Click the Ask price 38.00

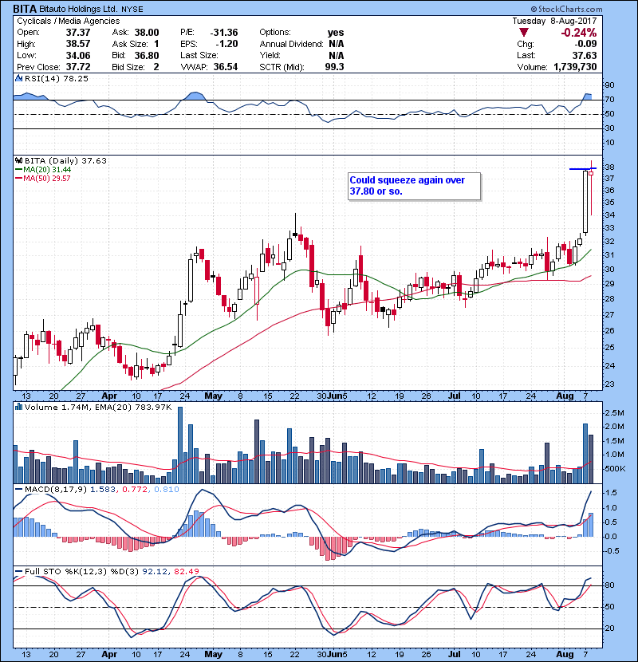147,33
